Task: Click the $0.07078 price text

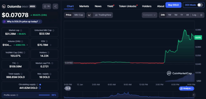Action: [15, 15]
